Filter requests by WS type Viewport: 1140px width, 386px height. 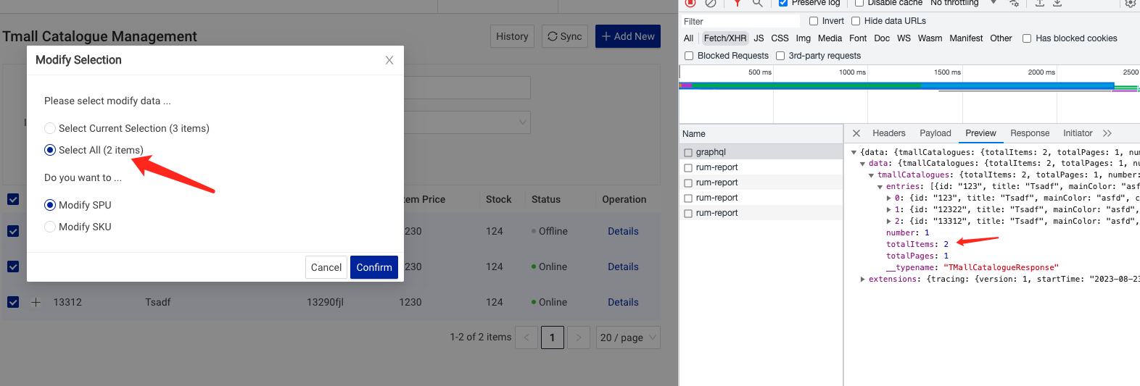tap(904, 38)
